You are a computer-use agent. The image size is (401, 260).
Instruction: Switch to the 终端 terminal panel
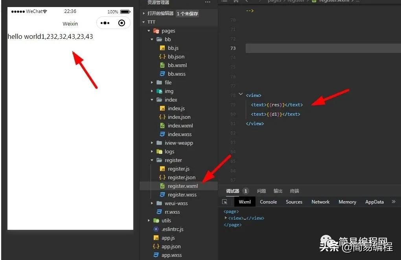(x=294, y=191)
